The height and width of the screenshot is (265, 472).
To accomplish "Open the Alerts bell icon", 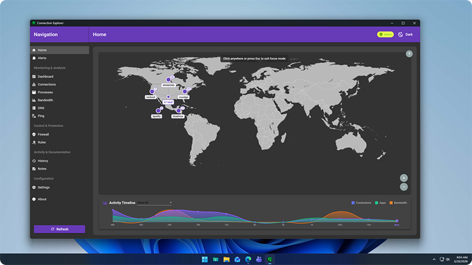I will 34,58.
